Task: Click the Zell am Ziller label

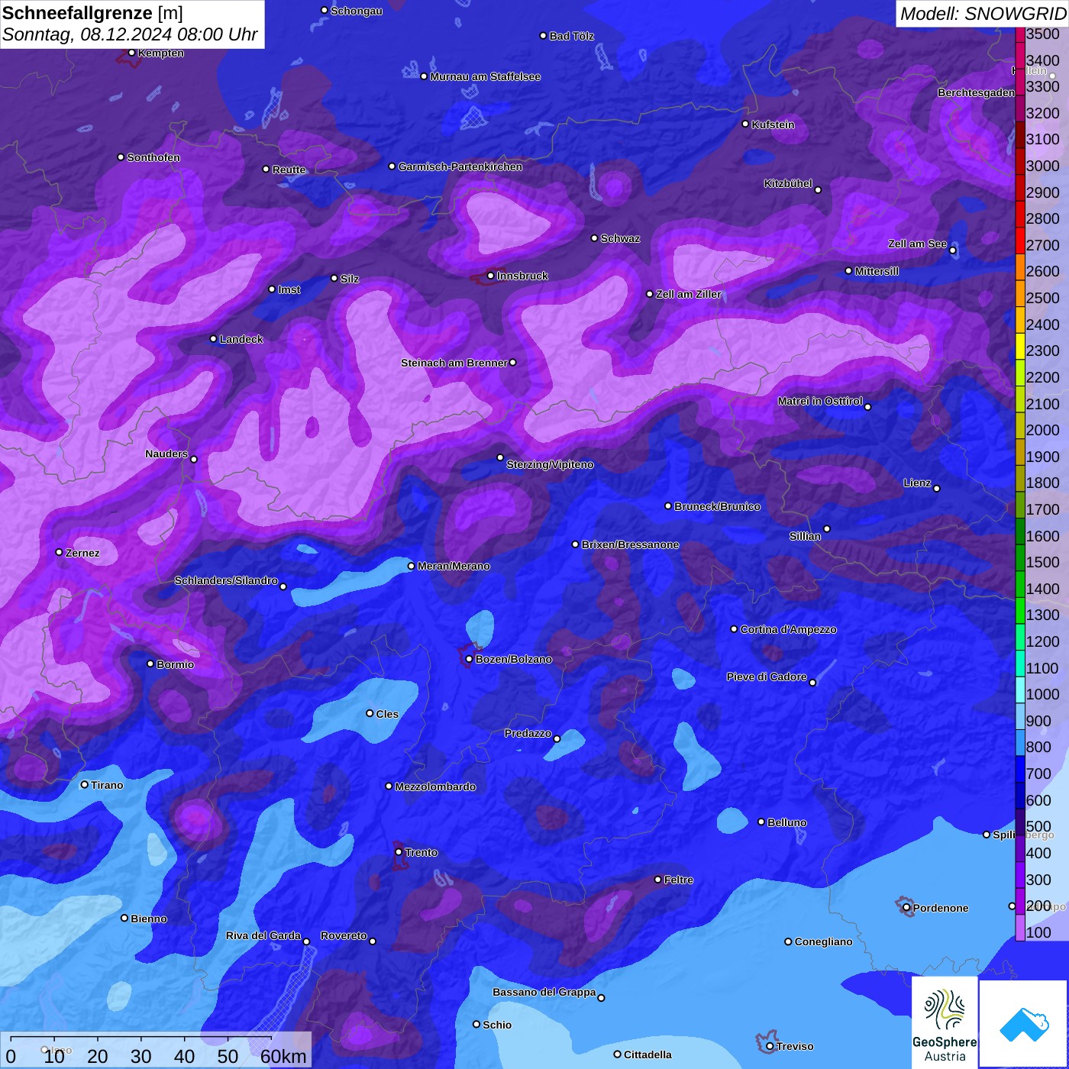Action: pyautogui.click(x=688, y=294)
